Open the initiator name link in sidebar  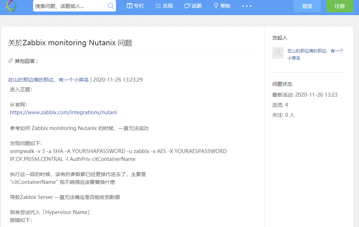coord(315,54)
